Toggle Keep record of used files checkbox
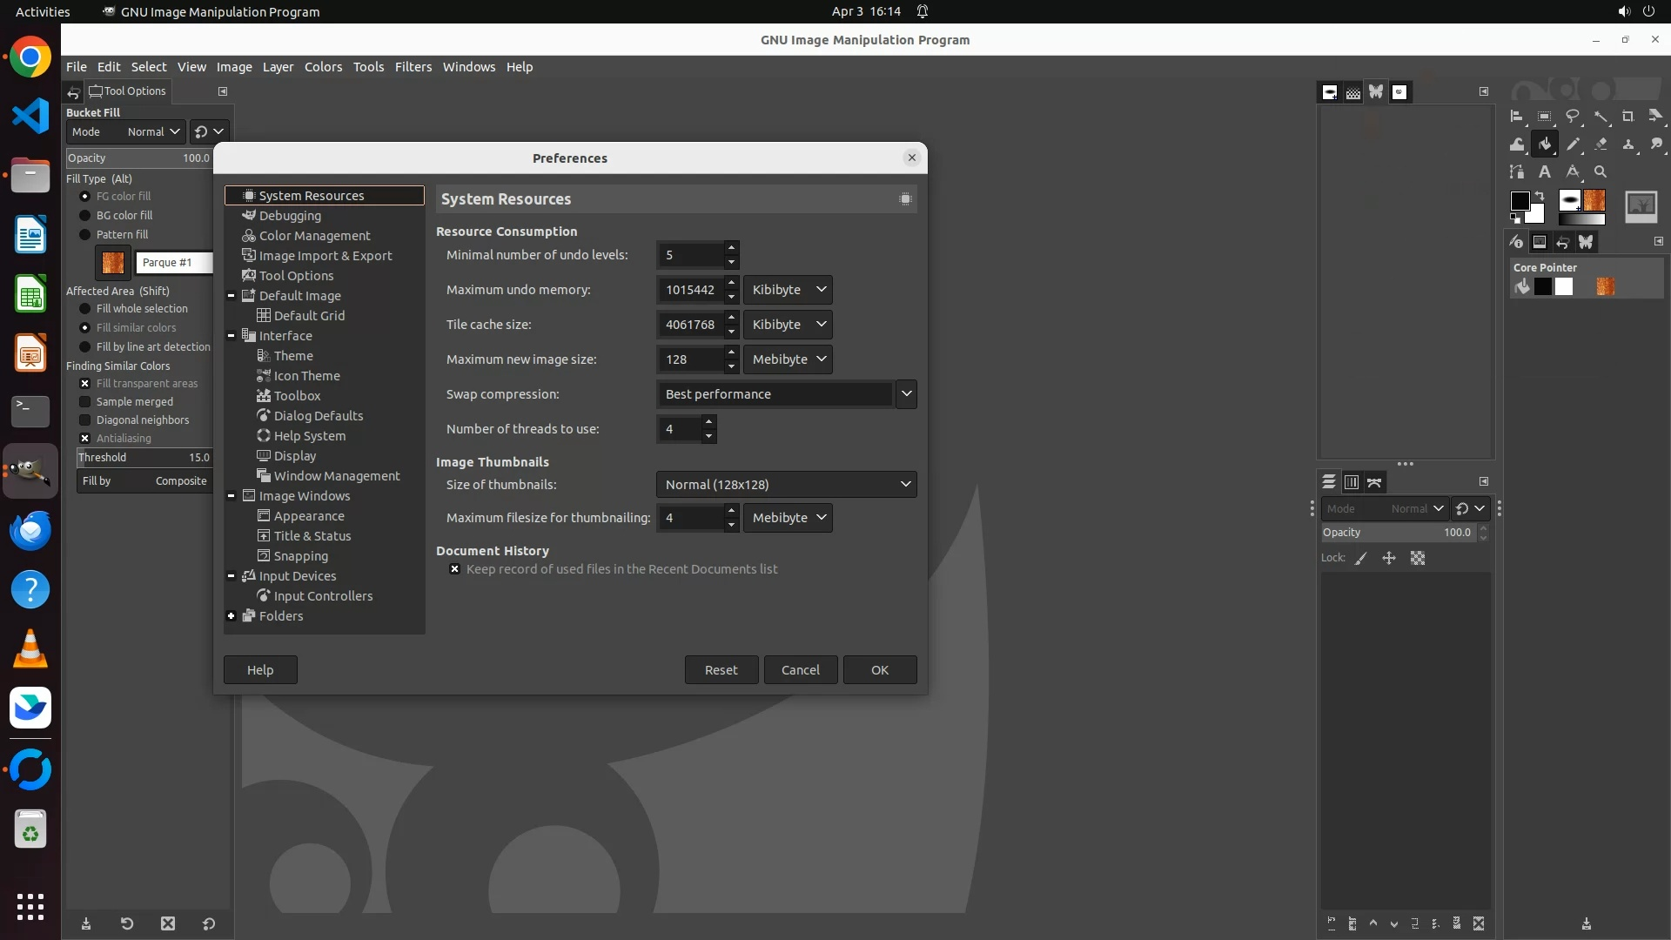 [x=454, y=569]
